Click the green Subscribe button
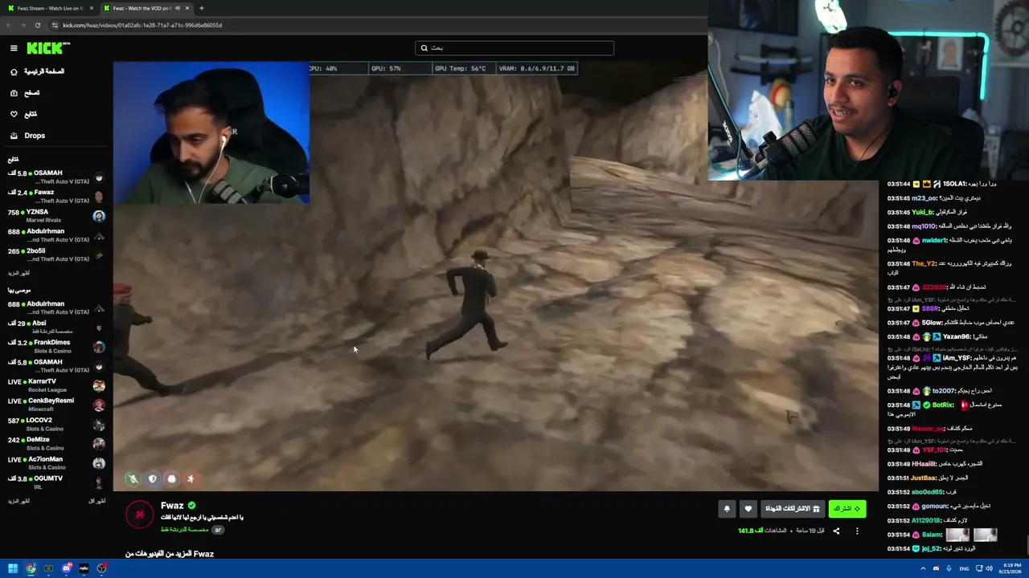This screenshot has height=578, width=1029. [847, 509]
